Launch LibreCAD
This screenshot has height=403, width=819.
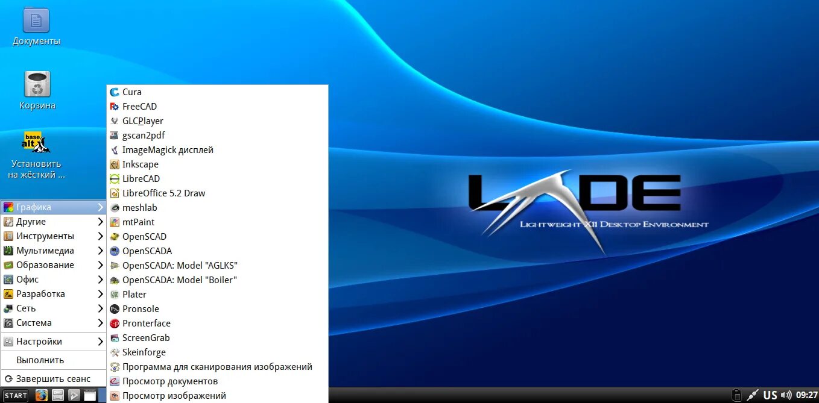pos(217,179)
